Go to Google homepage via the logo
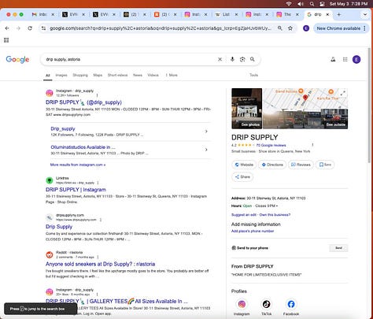The height and width of the screenshot is (319, 373). [x=17, y=60]
